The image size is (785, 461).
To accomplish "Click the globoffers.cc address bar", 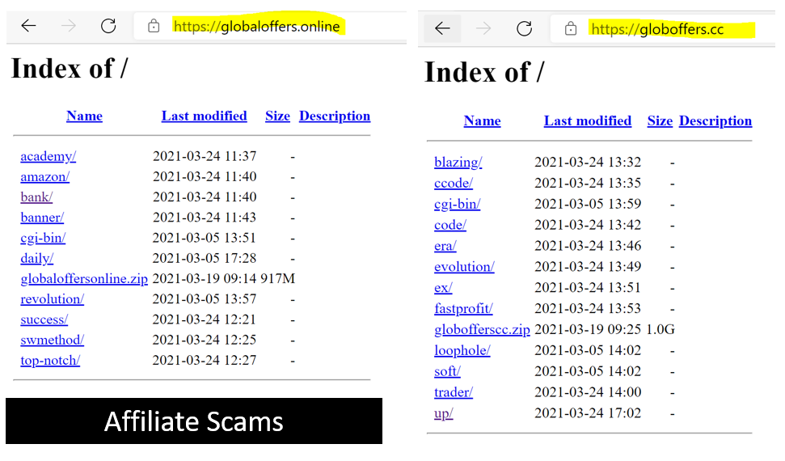I will coord(662,29).
